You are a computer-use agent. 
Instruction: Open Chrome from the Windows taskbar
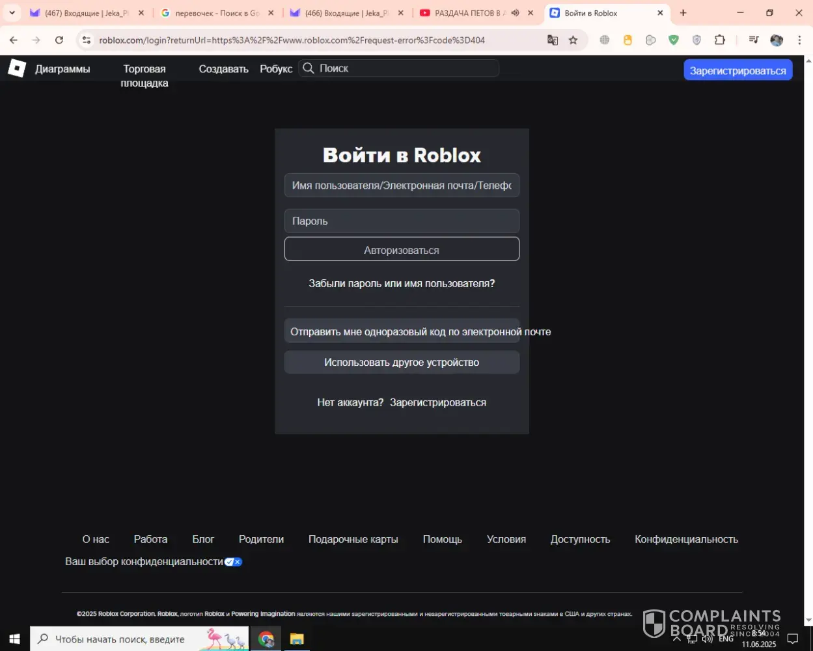pyautogui.click(x=266, y=639)
